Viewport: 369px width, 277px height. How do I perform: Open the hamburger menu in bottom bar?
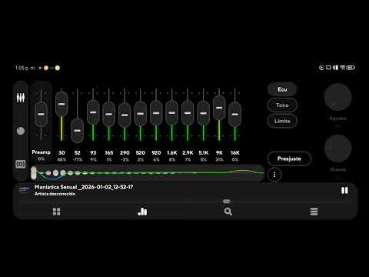314,212
